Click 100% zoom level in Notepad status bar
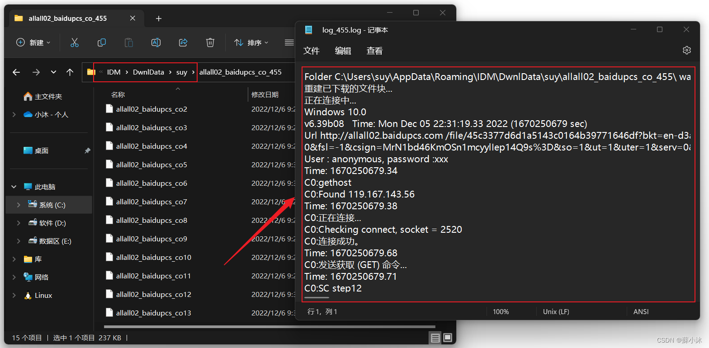 point(501,312)
